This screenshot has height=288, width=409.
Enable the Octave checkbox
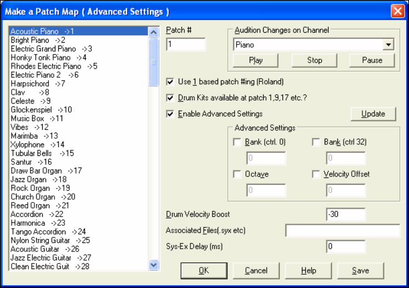(x=237, y=174)
